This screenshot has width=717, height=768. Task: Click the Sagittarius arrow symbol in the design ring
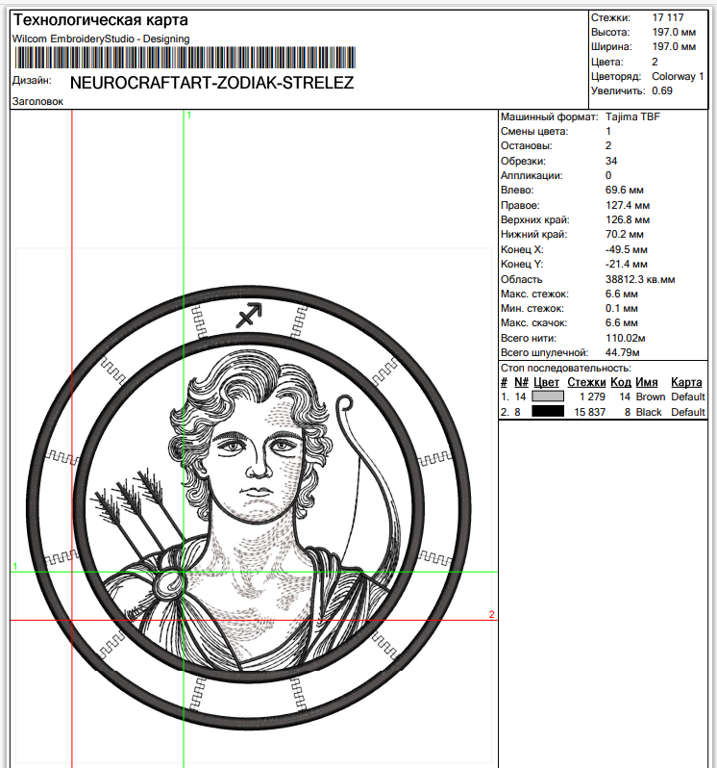[x=249, y=315]
